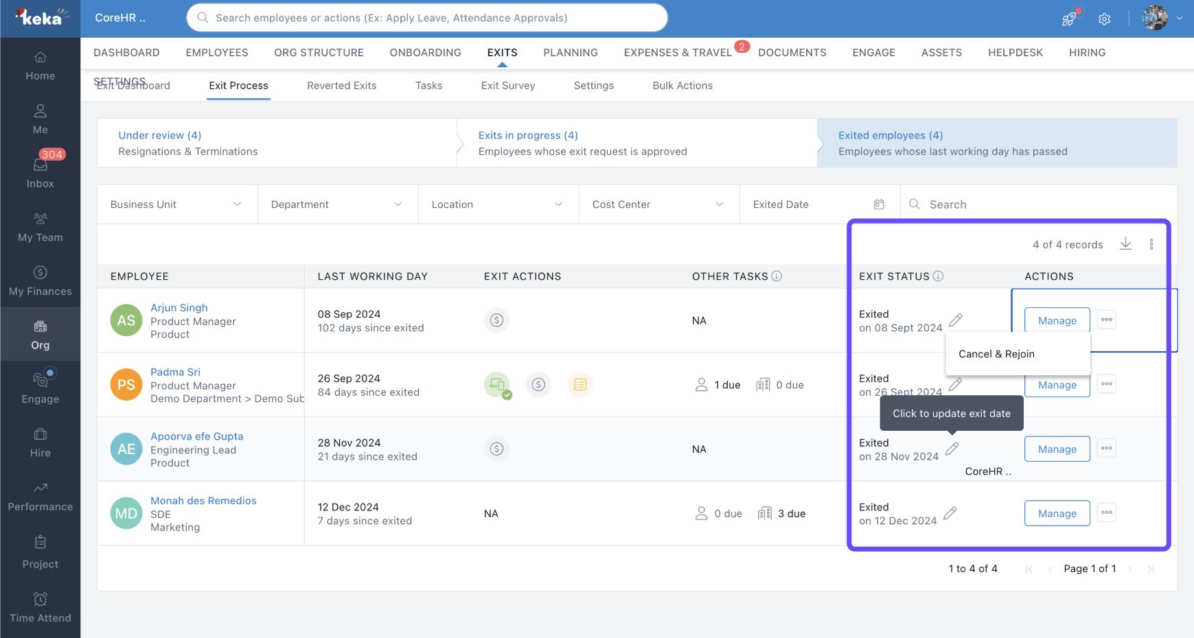Image resolution: width=1194 pixels, height=638 pixels.
Task: Open more options for Apoorva efe Gupta
Action: coord(1106,449)
